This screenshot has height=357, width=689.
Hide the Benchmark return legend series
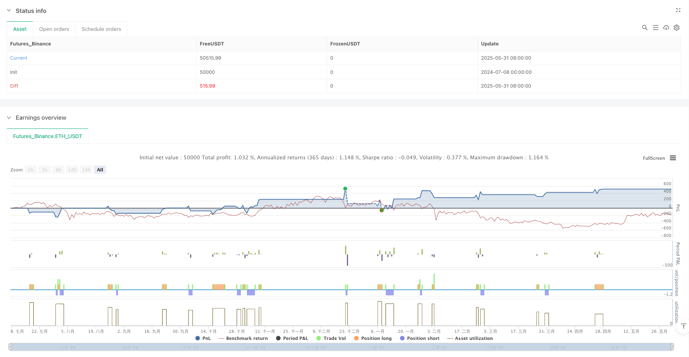(243, 338)
